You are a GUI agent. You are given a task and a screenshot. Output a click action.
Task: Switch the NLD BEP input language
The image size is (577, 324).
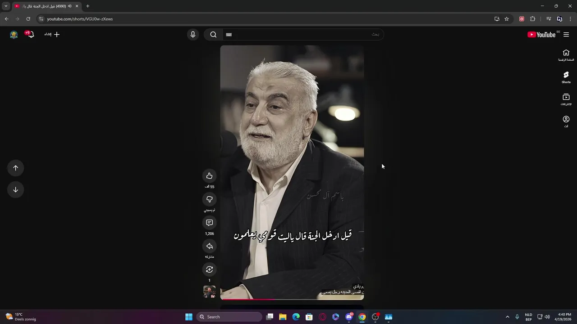click(528, 317)
